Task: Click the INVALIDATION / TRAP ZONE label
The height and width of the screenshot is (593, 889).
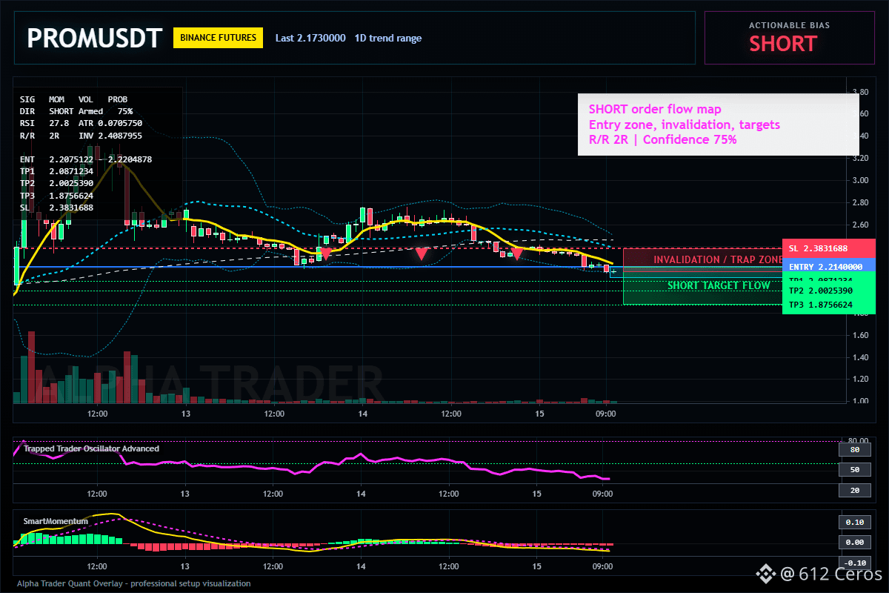Action: point(717,260)
